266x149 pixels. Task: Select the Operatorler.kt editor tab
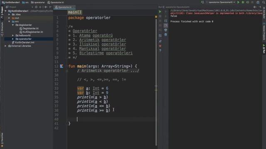pyautogui.click(x=64, y=7)
